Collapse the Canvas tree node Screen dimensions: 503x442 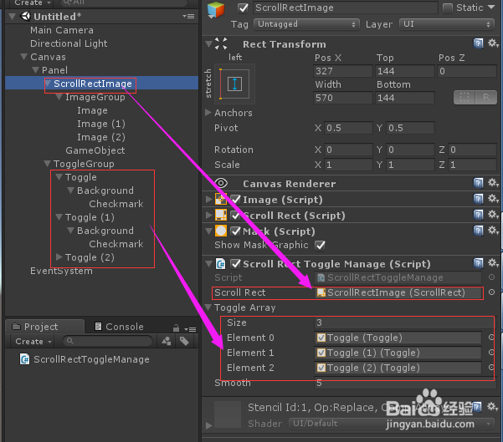pyautogui.click(x=23, y=57)
